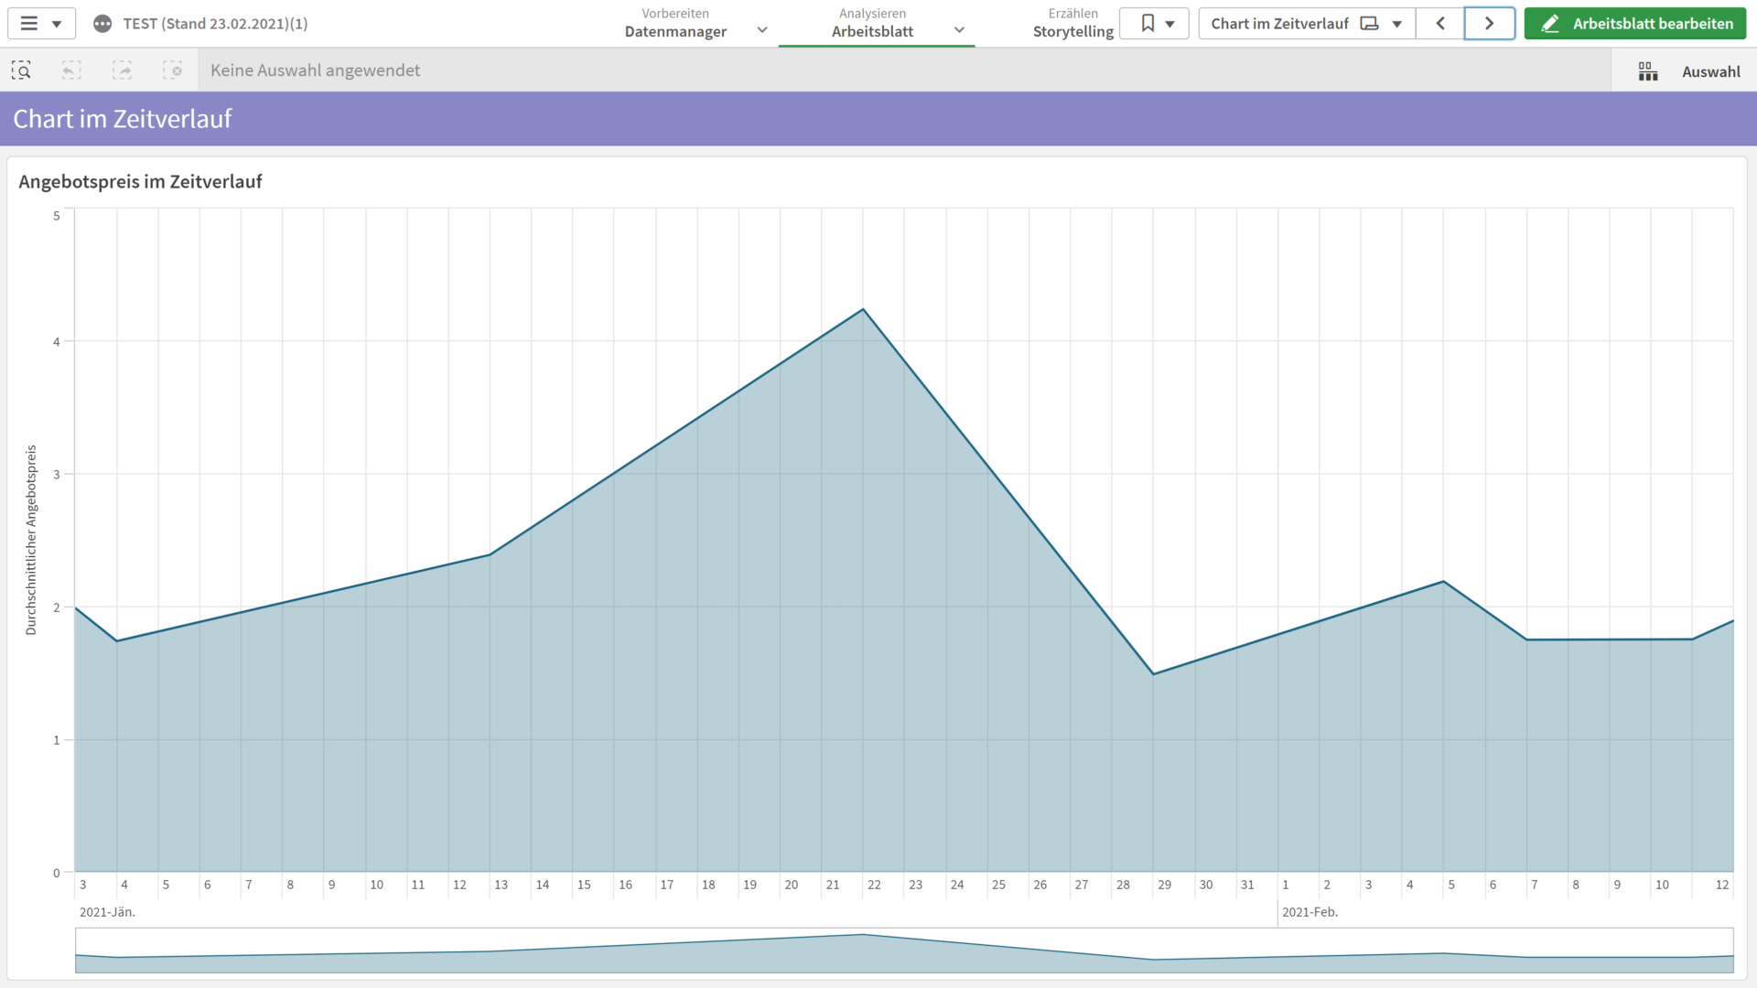The image size is (1757, 988).
Task: Click the sheet monitor icon
Action: 1369,24
